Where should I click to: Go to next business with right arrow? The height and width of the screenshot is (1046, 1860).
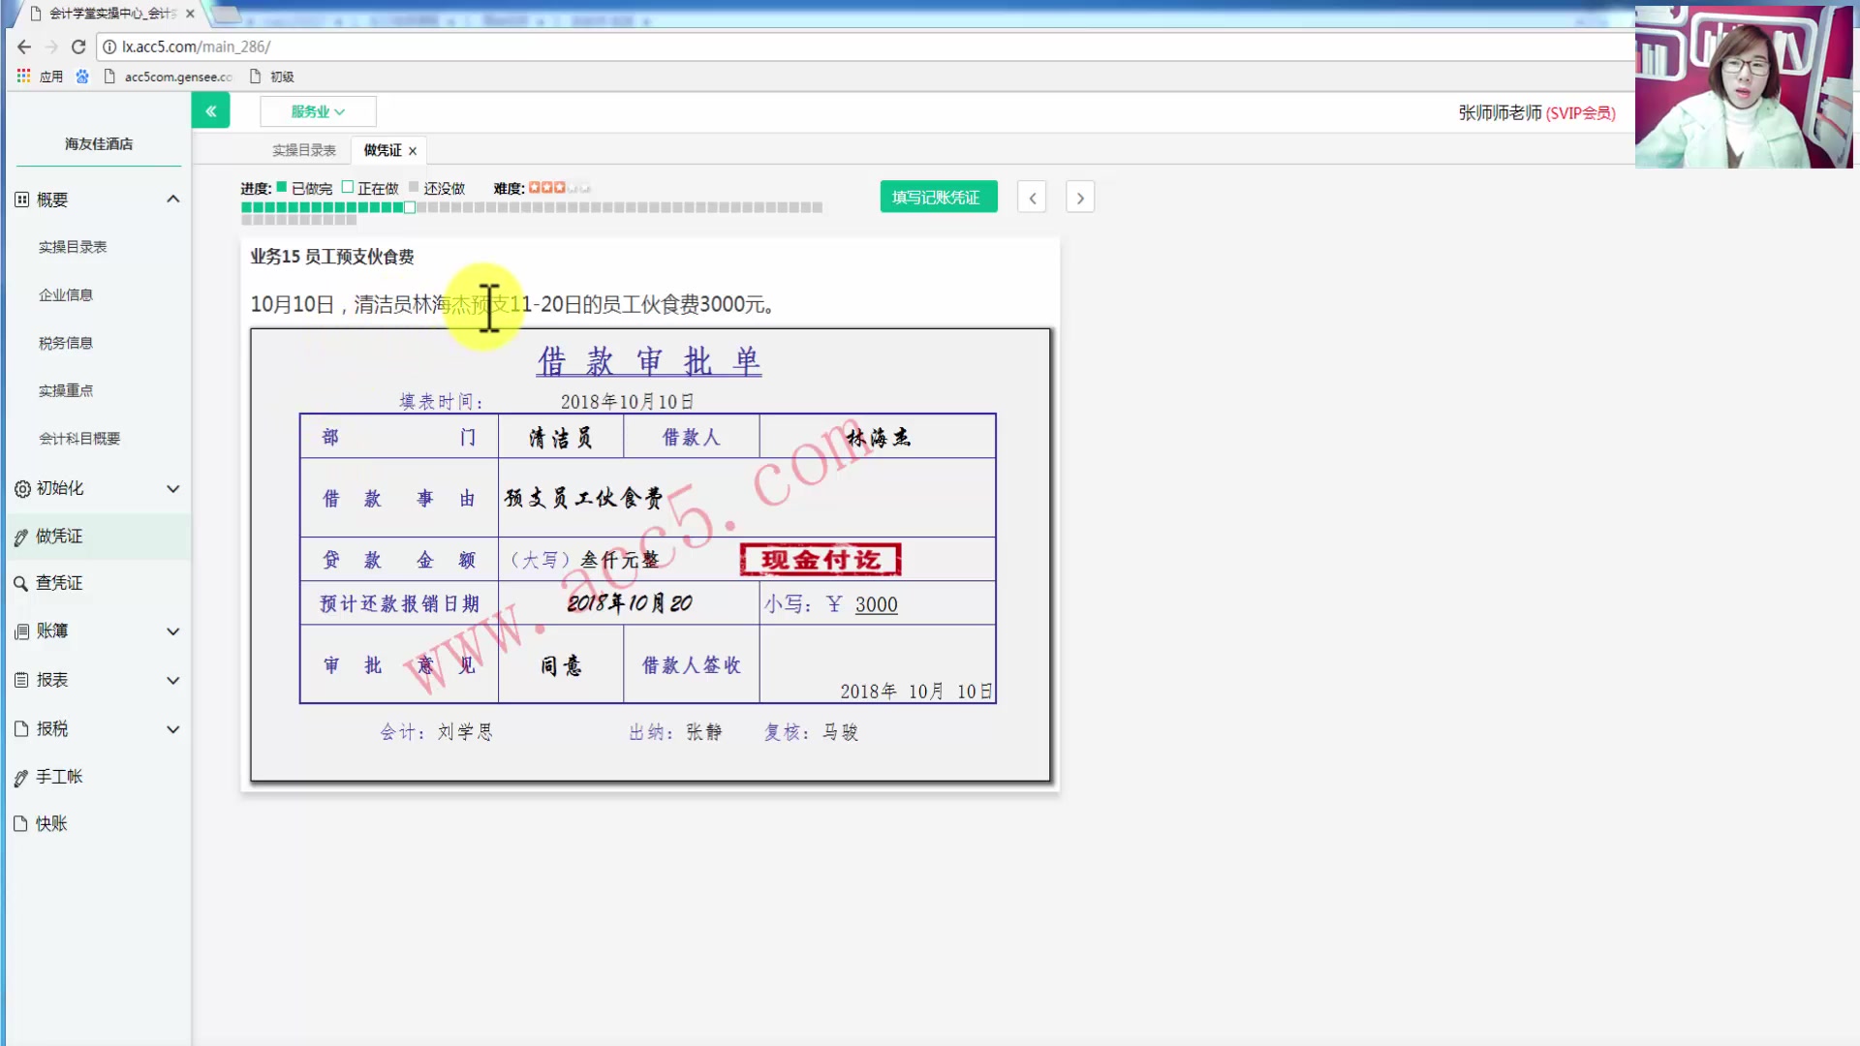pos(1080,198)
